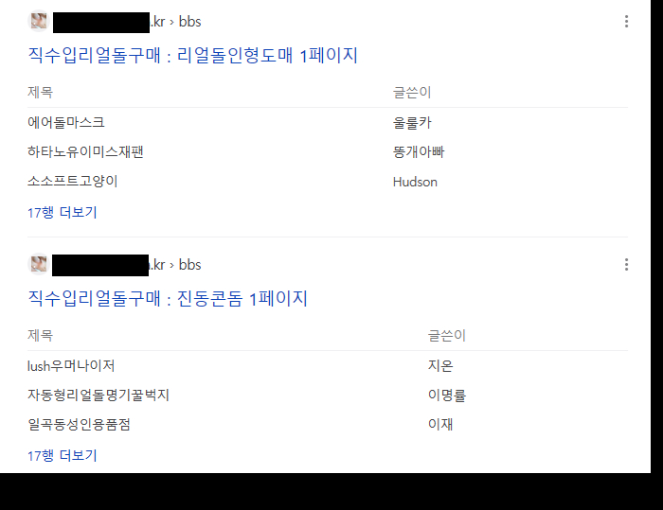Viewport: 663px width, 510px height.
Task: Select the 일곡동성인용품점 table row
Action: [80, 424]
